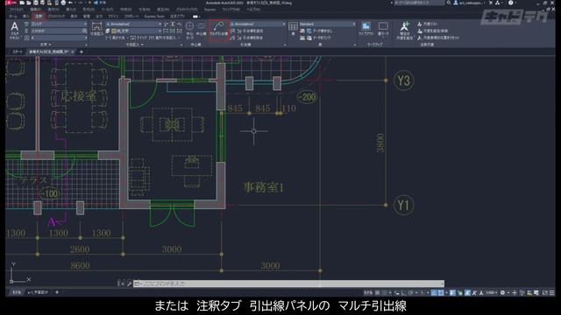
Task: Click the Scale List button
Action: tap(428, 24)
